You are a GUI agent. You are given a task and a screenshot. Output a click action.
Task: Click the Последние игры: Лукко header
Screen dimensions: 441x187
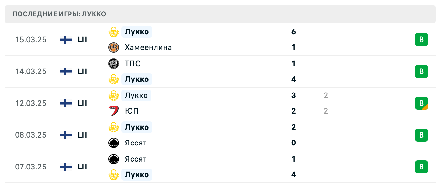[59, 14]
